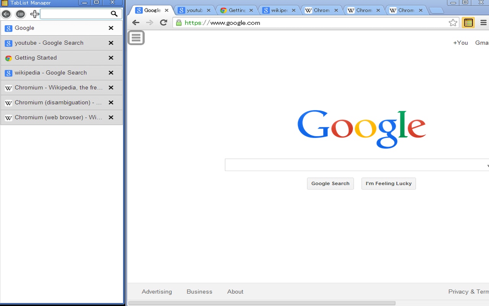
Task: Close Chromium (web browser) list entry
Action: (x=111, y=117)
